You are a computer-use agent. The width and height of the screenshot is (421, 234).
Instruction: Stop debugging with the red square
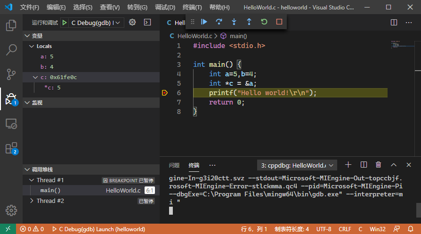click(x=279, y=22)
